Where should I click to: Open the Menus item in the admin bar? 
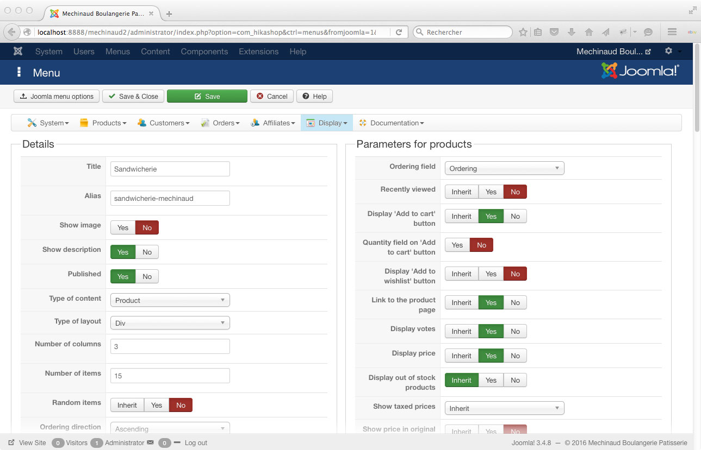117,52
